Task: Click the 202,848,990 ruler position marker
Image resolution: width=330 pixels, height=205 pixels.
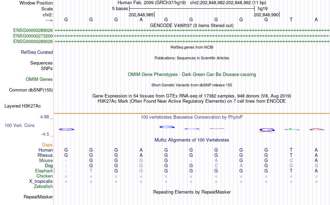Action: [266, 15]
